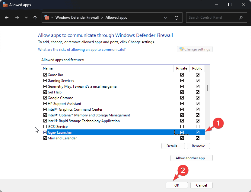Uncheck Gaming Services checkbox
251x192 pixels.
click(45, 81)
